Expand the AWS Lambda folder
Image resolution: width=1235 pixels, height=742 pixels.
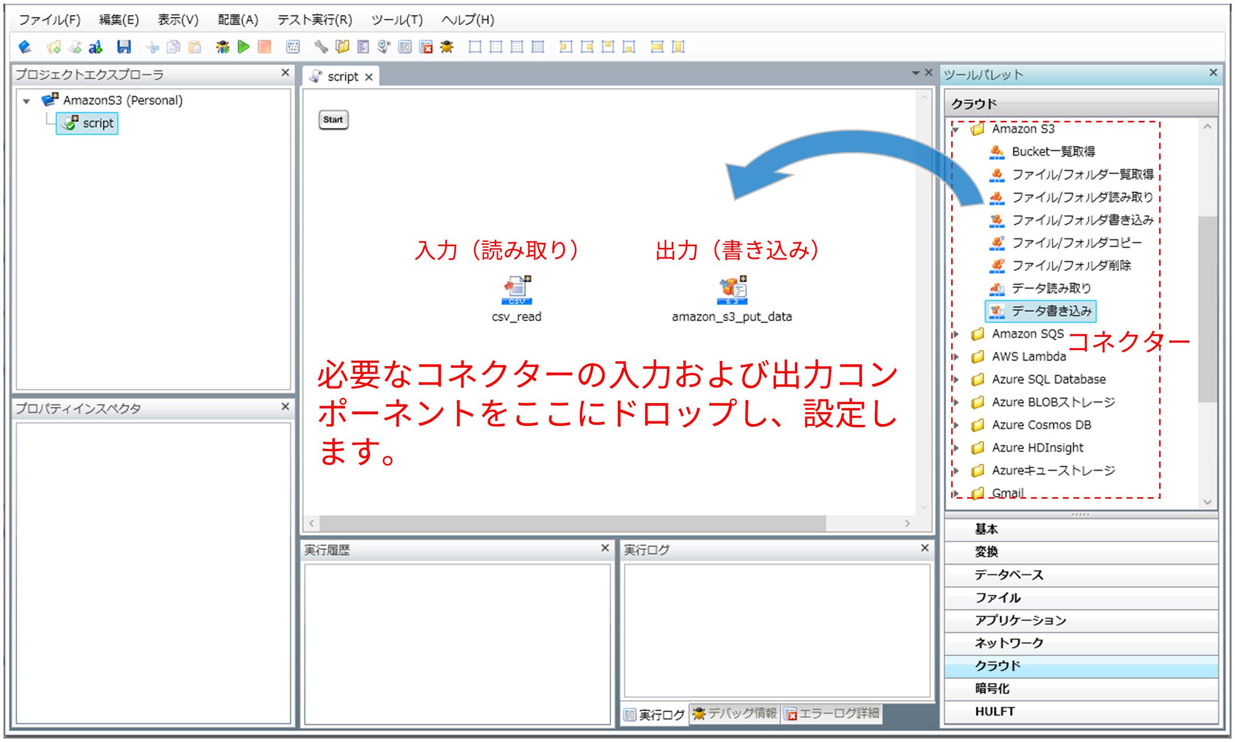pyautogui.click(x=956, y=357)
